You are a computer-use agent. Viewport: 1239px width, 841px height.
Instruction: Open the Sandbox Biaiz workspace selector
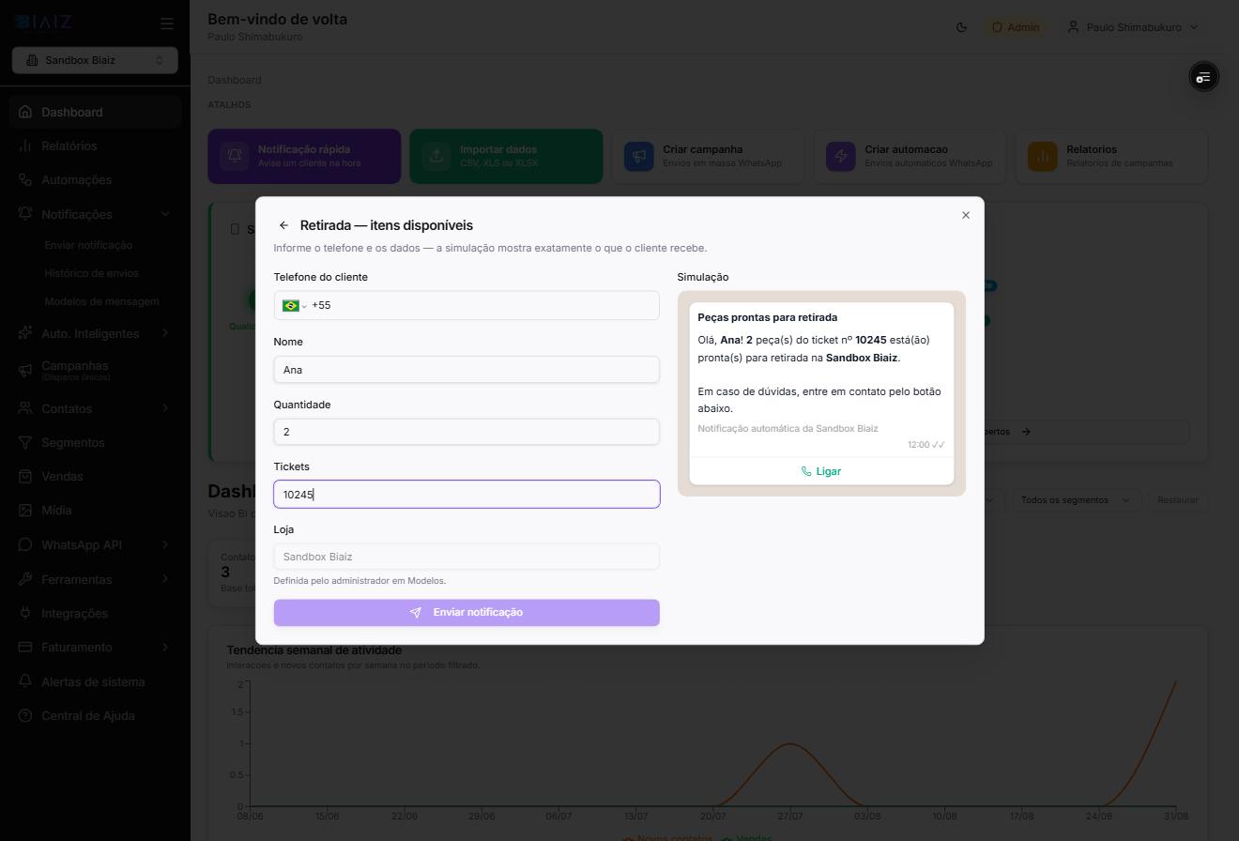95,60
